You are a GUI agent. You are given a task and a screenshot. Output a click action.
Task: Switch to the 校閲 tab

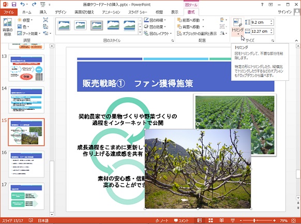pyautogui.click(x=159, y=12)
